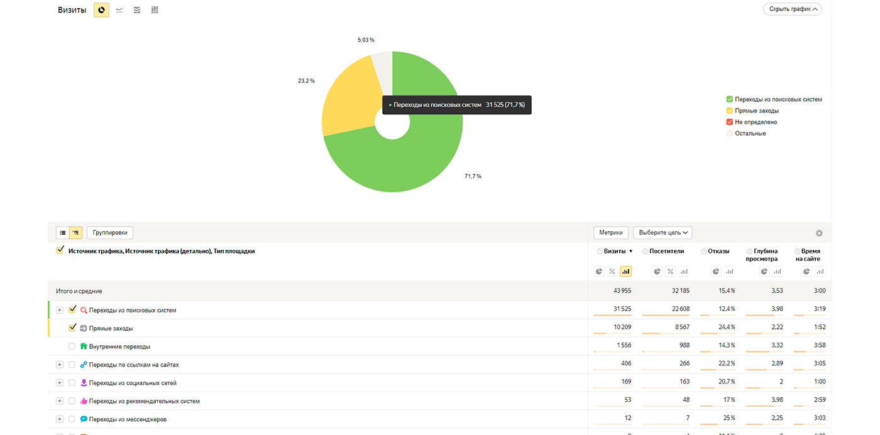Open help hint for Отказы metric
Screen dimensions: 880x435
tap(703, 251)
